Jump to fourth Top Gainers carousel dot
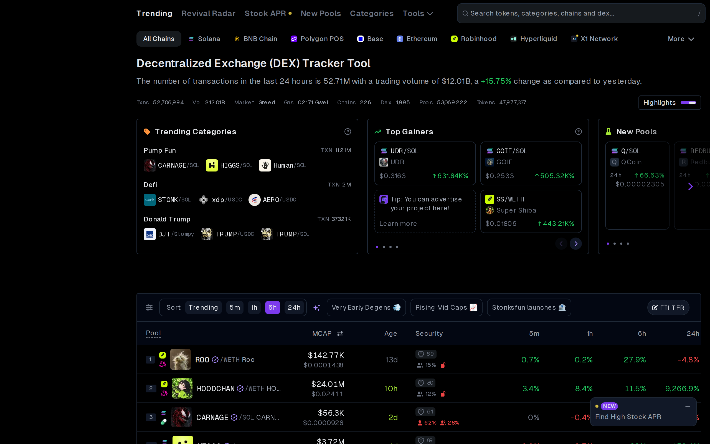 pyautogui.click(x=397, y=247)
